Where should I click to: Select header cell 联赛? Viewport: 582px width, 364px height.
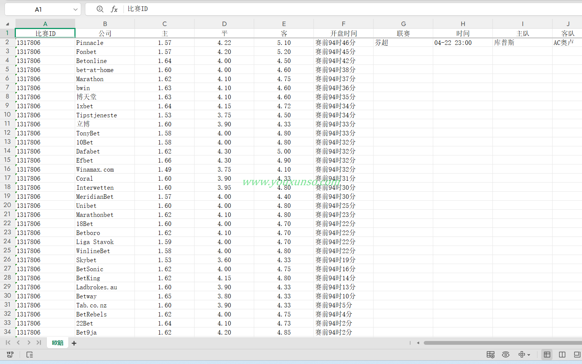click(403, 34)
